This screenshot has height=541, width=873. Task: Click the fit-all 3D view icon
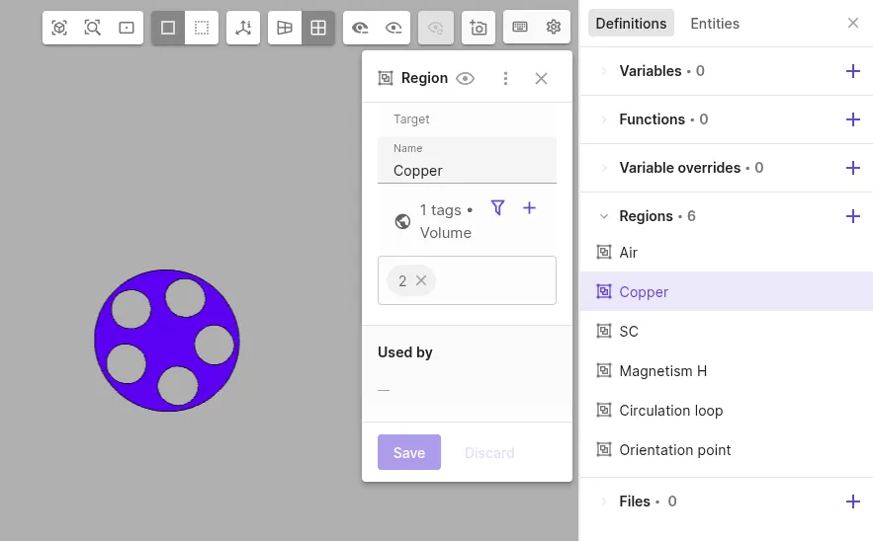click(x=59, y=28)
